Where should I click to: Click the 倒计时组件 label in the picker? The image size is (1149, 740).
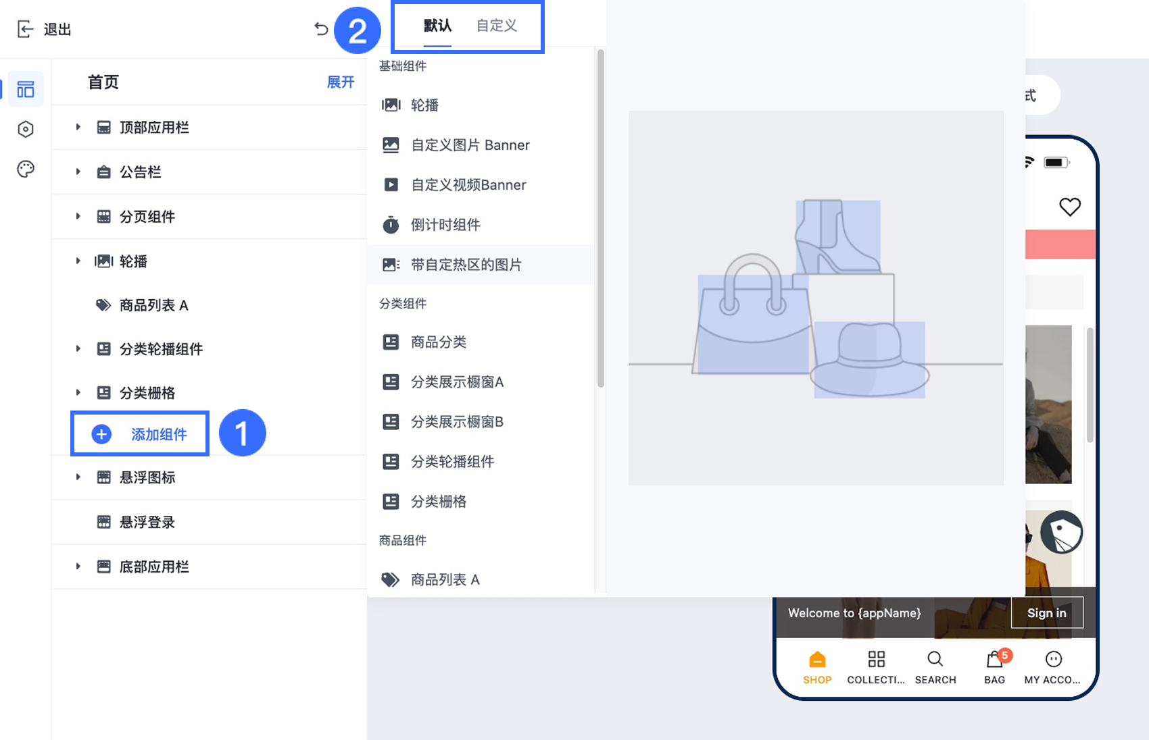pos(445,225)
